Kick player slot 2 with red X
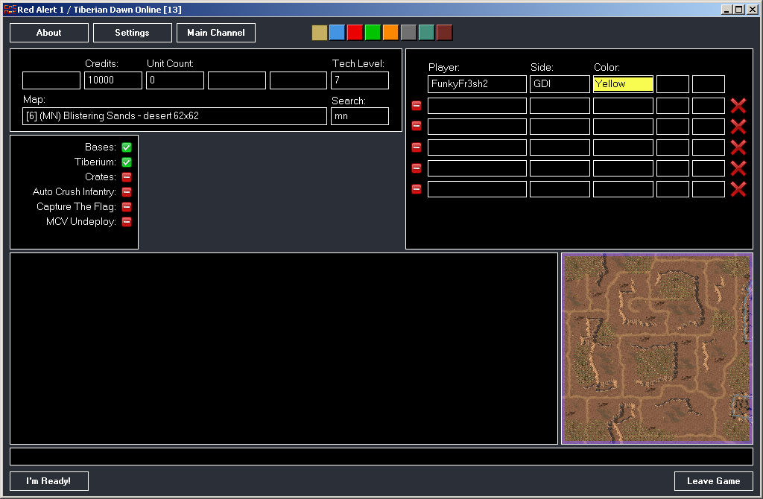 [x=738, y=106]
